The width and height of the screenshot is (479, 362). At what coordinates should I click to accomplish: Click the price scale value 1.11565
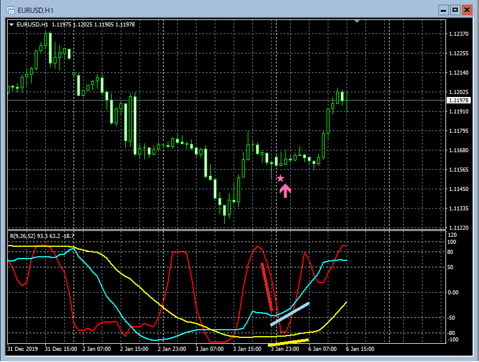[x=459, y=170]
